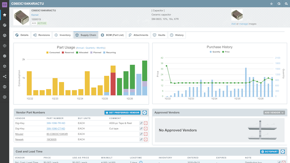The height and width of the screenshot is (163, 290).
Task: Star this part as favorite
Action: click(271, 4)
